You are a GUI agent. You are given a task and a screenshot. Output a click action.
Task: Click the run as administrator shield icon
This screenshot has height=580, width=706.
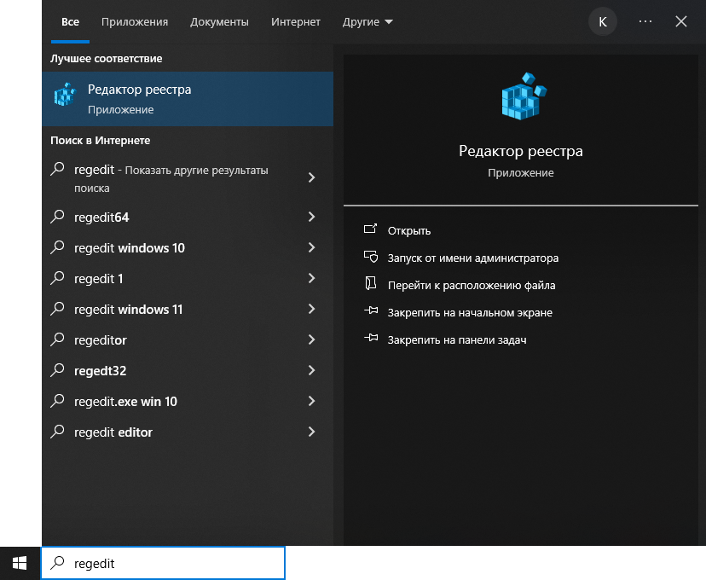pos(370,258)
